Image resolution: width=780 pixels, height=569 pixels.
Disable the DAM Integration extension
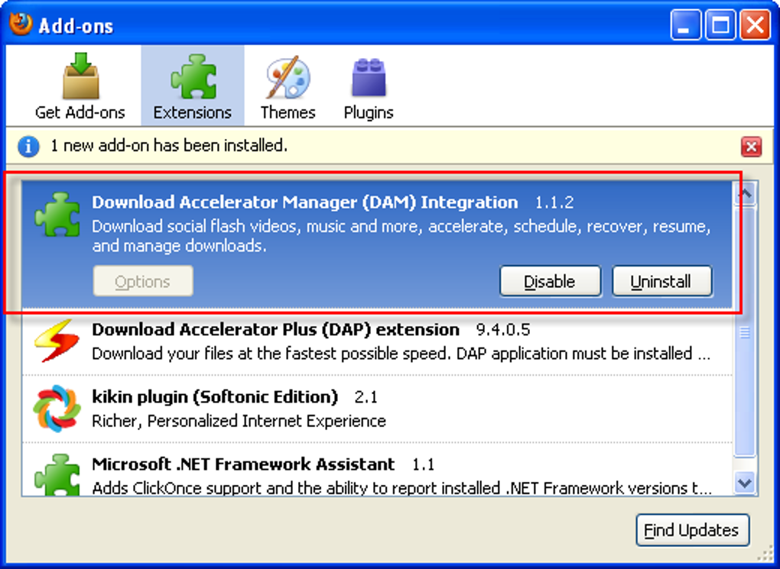point(550,281)
